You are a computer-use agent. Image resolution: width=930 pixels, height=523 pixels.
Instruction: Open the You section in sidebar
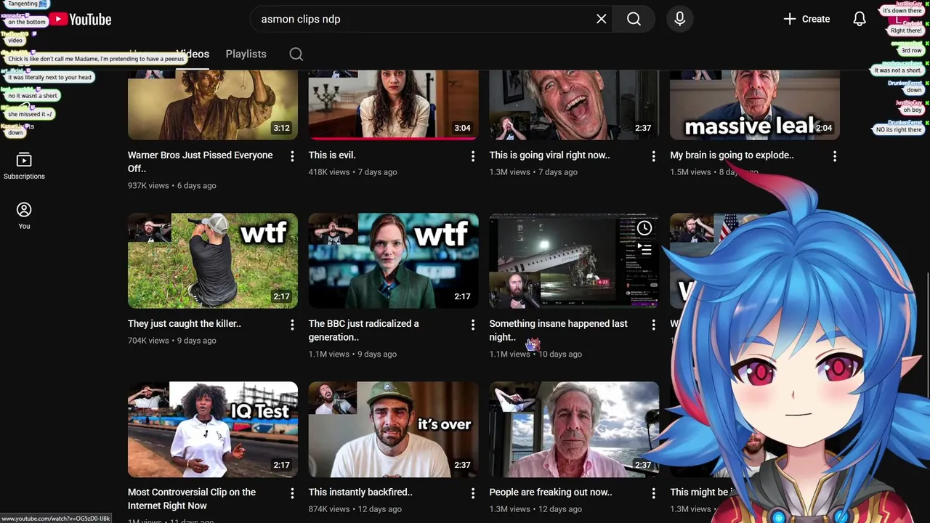[x=24, y=216]
